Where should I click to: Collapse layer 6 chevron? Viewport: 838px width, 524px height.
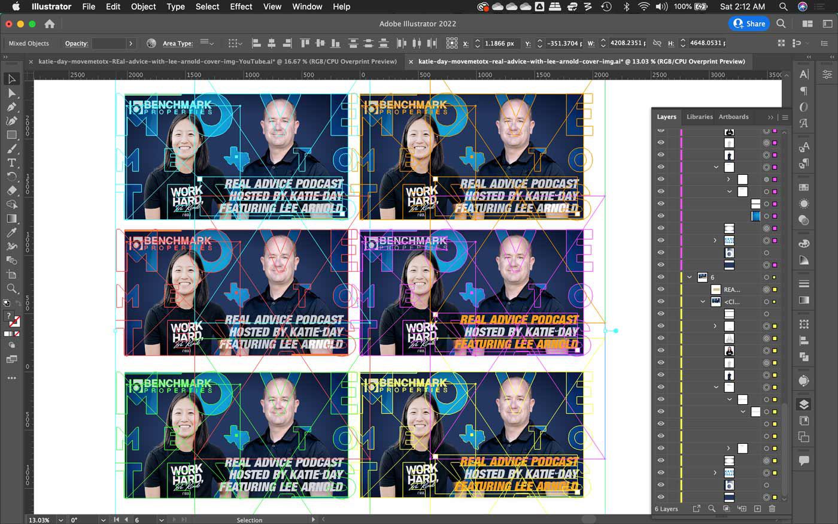pyautogui.click(x=690, y=277)
